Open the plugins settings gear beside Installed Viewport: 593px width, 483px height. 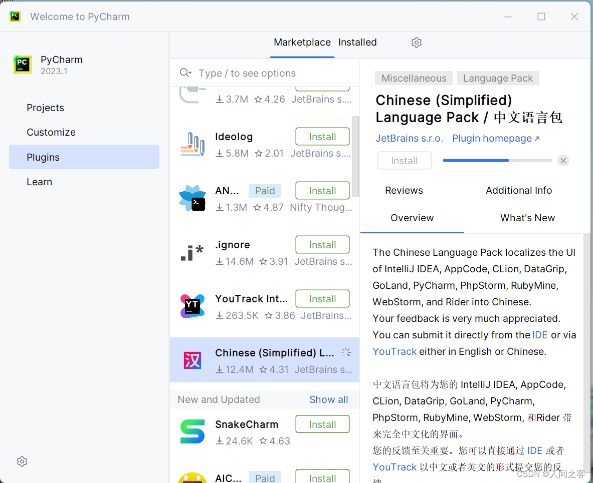click(x=417, y=43)
